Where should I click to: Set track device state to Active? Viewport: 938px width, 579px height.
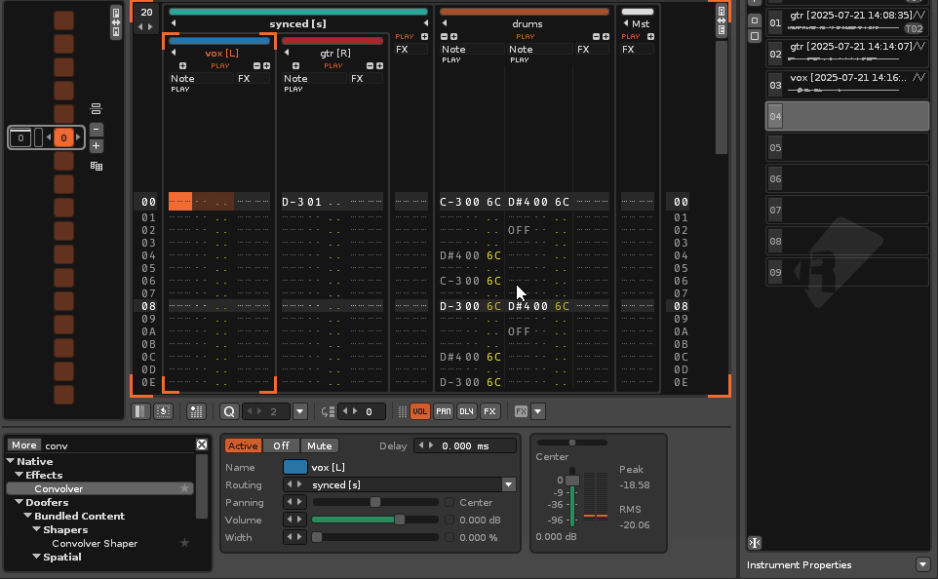[x=242, y=445]
